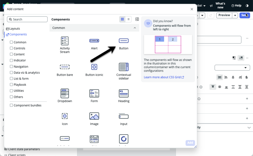The image size is (253, 156).
Task: Select the Image component icon
Action: [x=94, y=116]
